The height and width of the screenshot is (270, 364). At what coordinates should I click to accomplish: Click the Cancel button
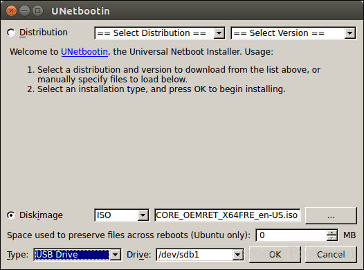tap(331, 255)
